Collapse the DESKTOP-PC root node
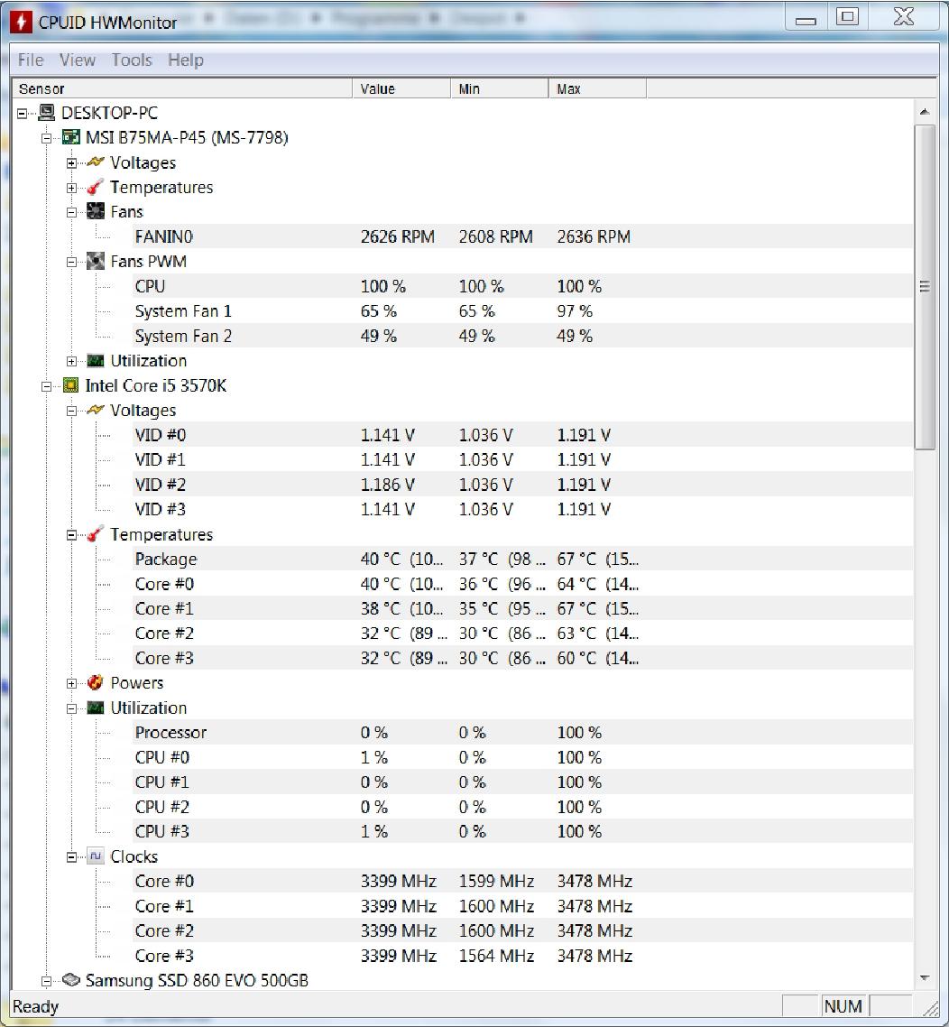The image size is (949, 1027). coord(23,114)
